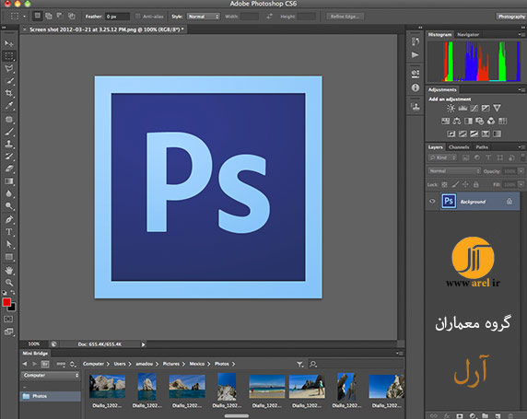
Task: Click the Mini Bridge filter funnel icon
Action: point(299,365)
